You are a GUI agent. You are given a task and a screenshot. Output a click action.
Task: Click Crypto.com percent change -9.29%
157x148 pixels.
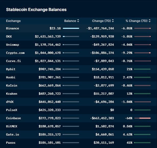(x=127, y=53)
